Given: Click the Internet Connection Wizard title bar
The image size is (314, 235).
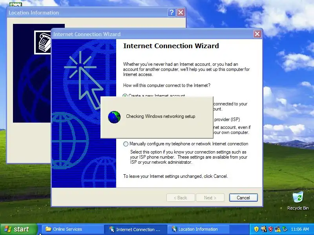Looking at the screenshot, I should coord(152,34).
